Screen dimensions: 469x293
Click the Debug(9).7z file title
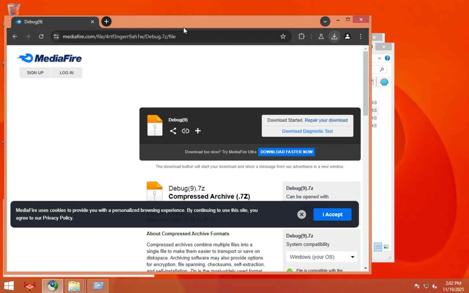coord(187,189)
